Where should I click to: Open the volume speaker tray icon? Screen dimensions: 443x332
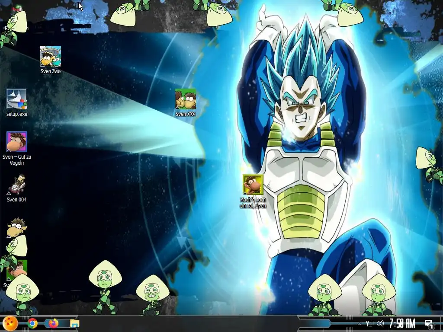click(380, 323)
